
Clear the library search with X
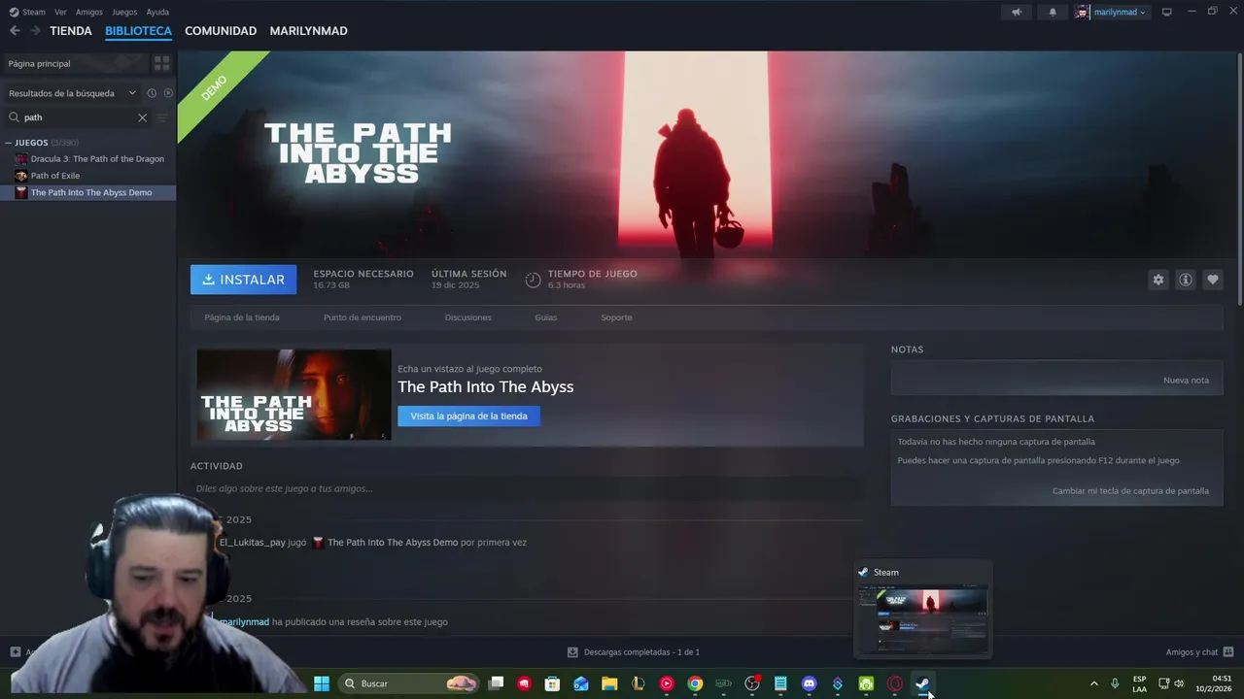click(142, 117)
